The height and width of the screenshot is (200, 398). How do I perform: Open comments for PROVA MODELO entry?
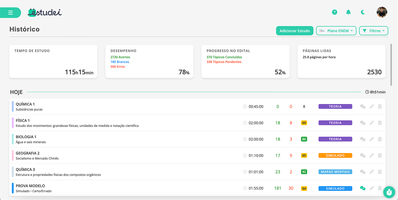tap(363, 188)
